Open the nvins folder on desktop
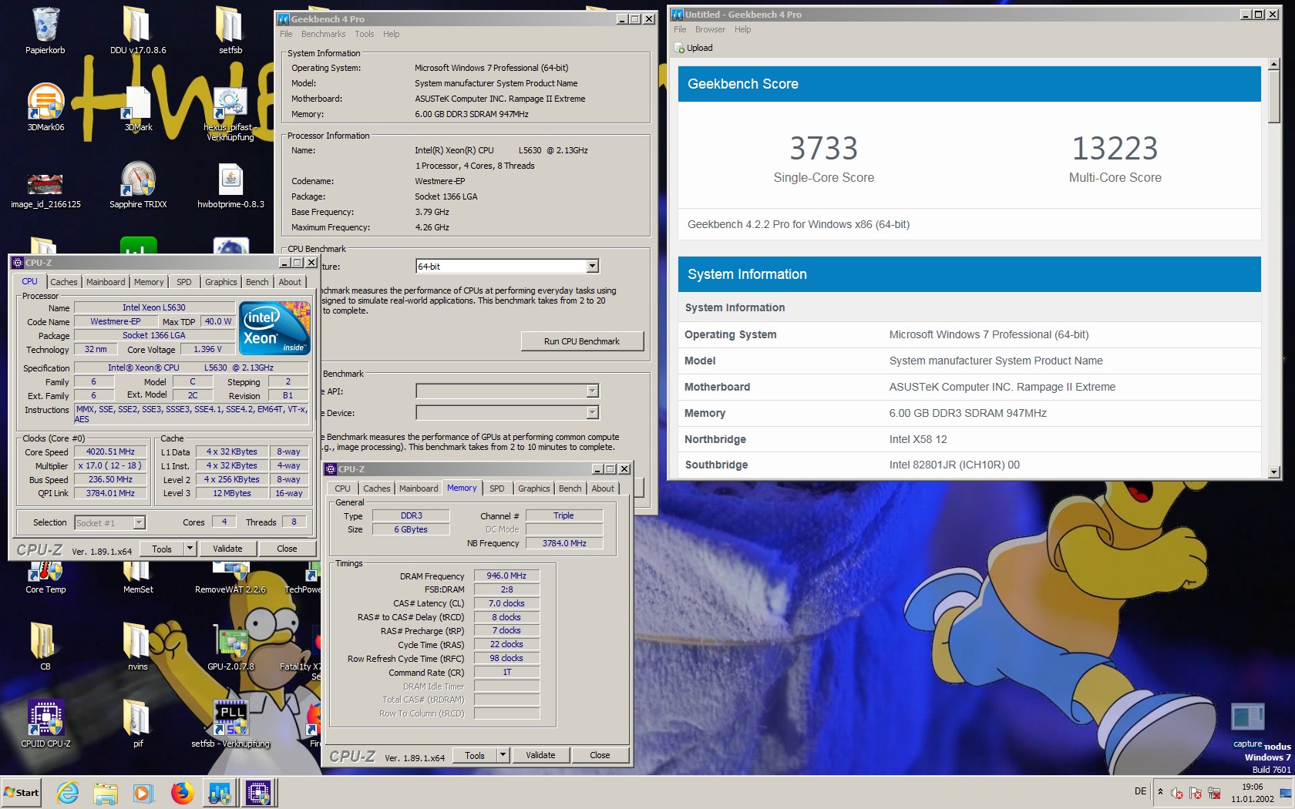Image resolution: width=1295 pixels, height=809 pixels. tap(138, 647)
